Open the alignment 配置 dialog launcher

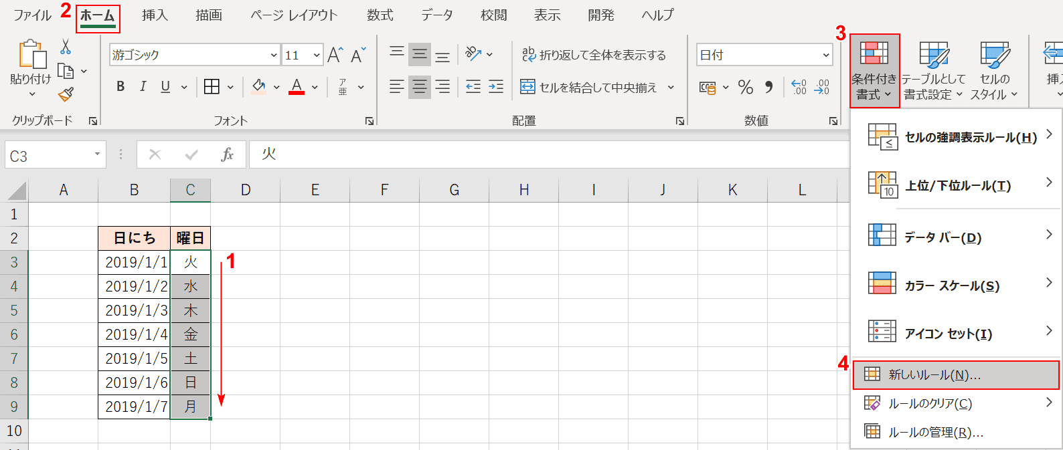tap(680, 121)
